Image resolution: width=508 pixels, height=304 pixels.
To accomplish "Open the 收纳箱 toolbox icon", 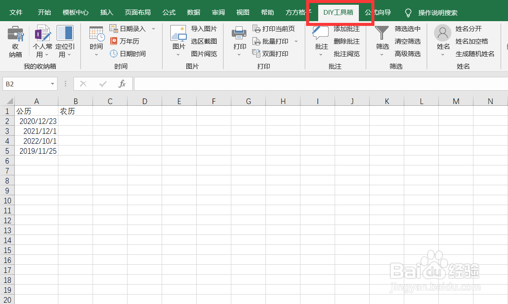I will [x=15, y=34].
